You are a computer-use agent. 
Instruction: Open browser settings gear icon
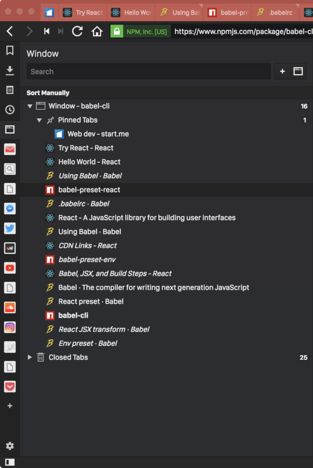pos(10,446)
